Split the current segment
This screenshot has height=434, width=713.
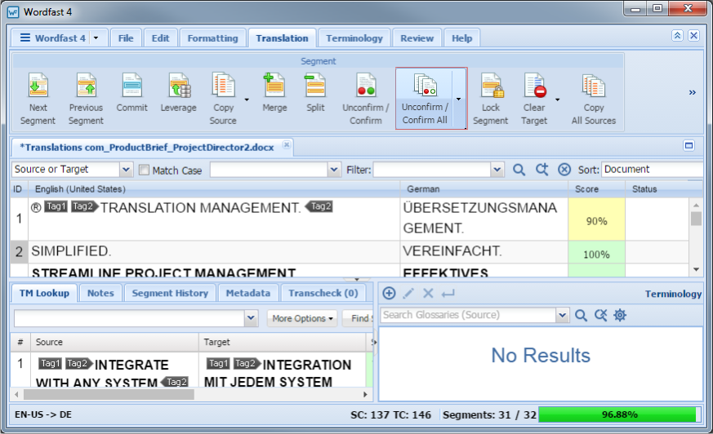(315, 93)
